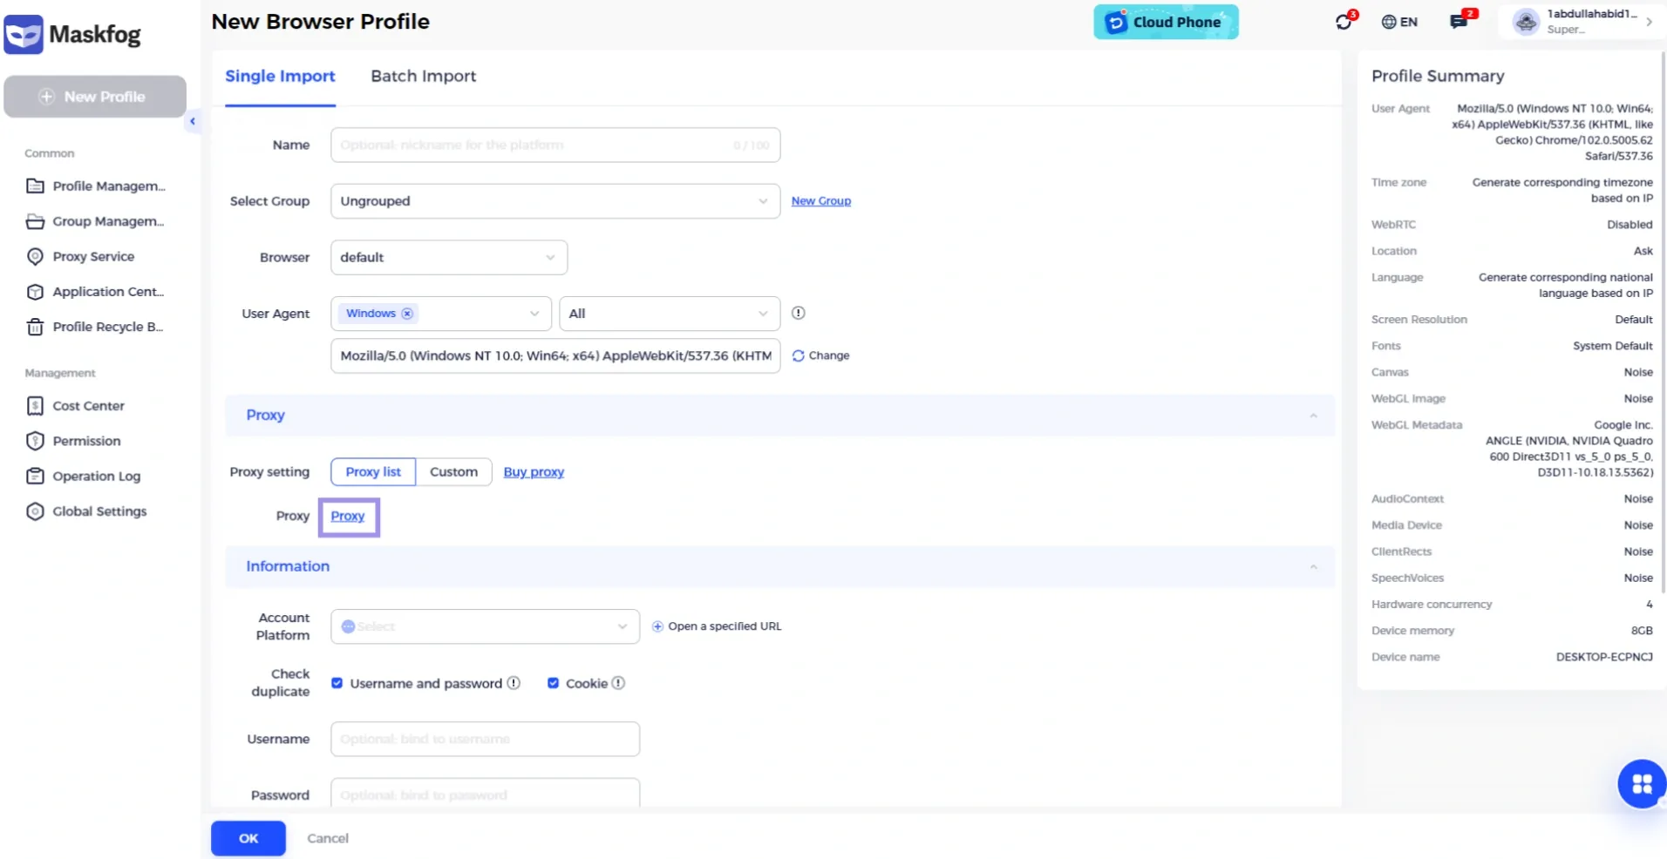
Task: Open Proxy Service from sidebar
Action: pos(92,256)
